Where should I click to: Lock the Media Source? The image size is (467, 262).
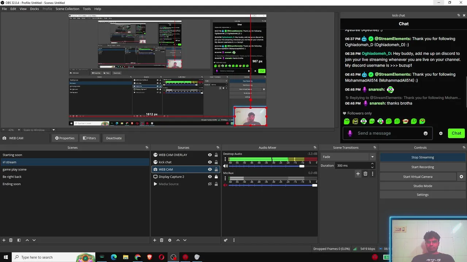click(216, 184)
